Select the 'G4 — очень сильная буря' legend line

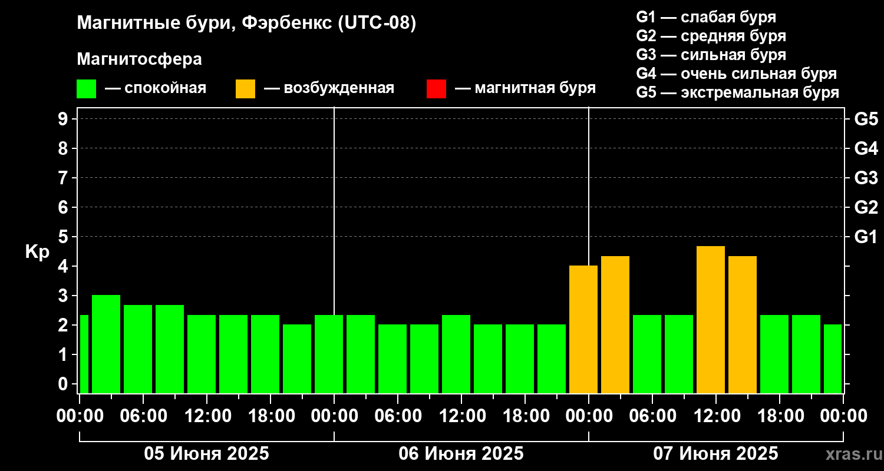point(737,74)
